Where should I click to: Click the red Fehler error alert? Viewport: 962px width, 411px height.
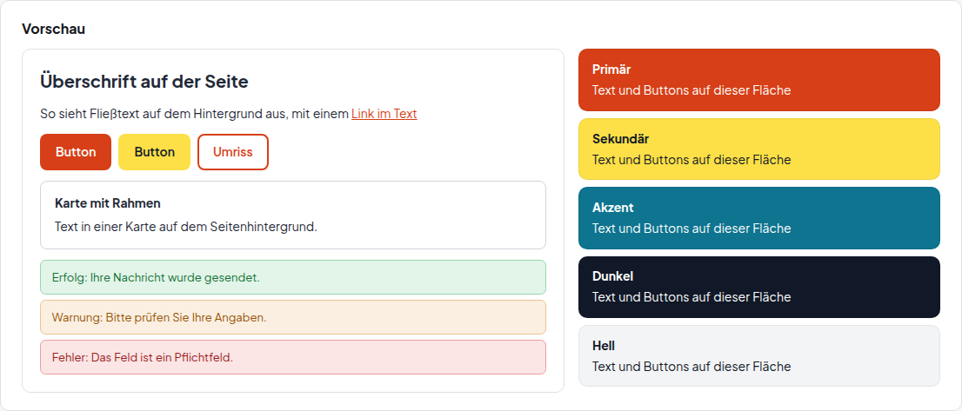[292, 357]
